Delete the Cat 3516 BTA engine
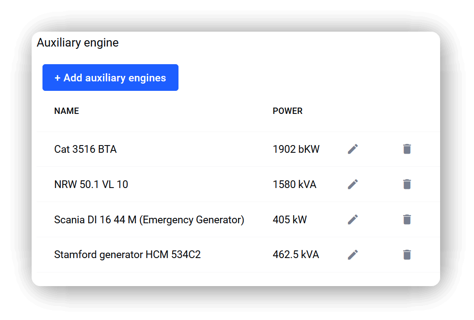This screenshot has height=320, width=474. 407,149
